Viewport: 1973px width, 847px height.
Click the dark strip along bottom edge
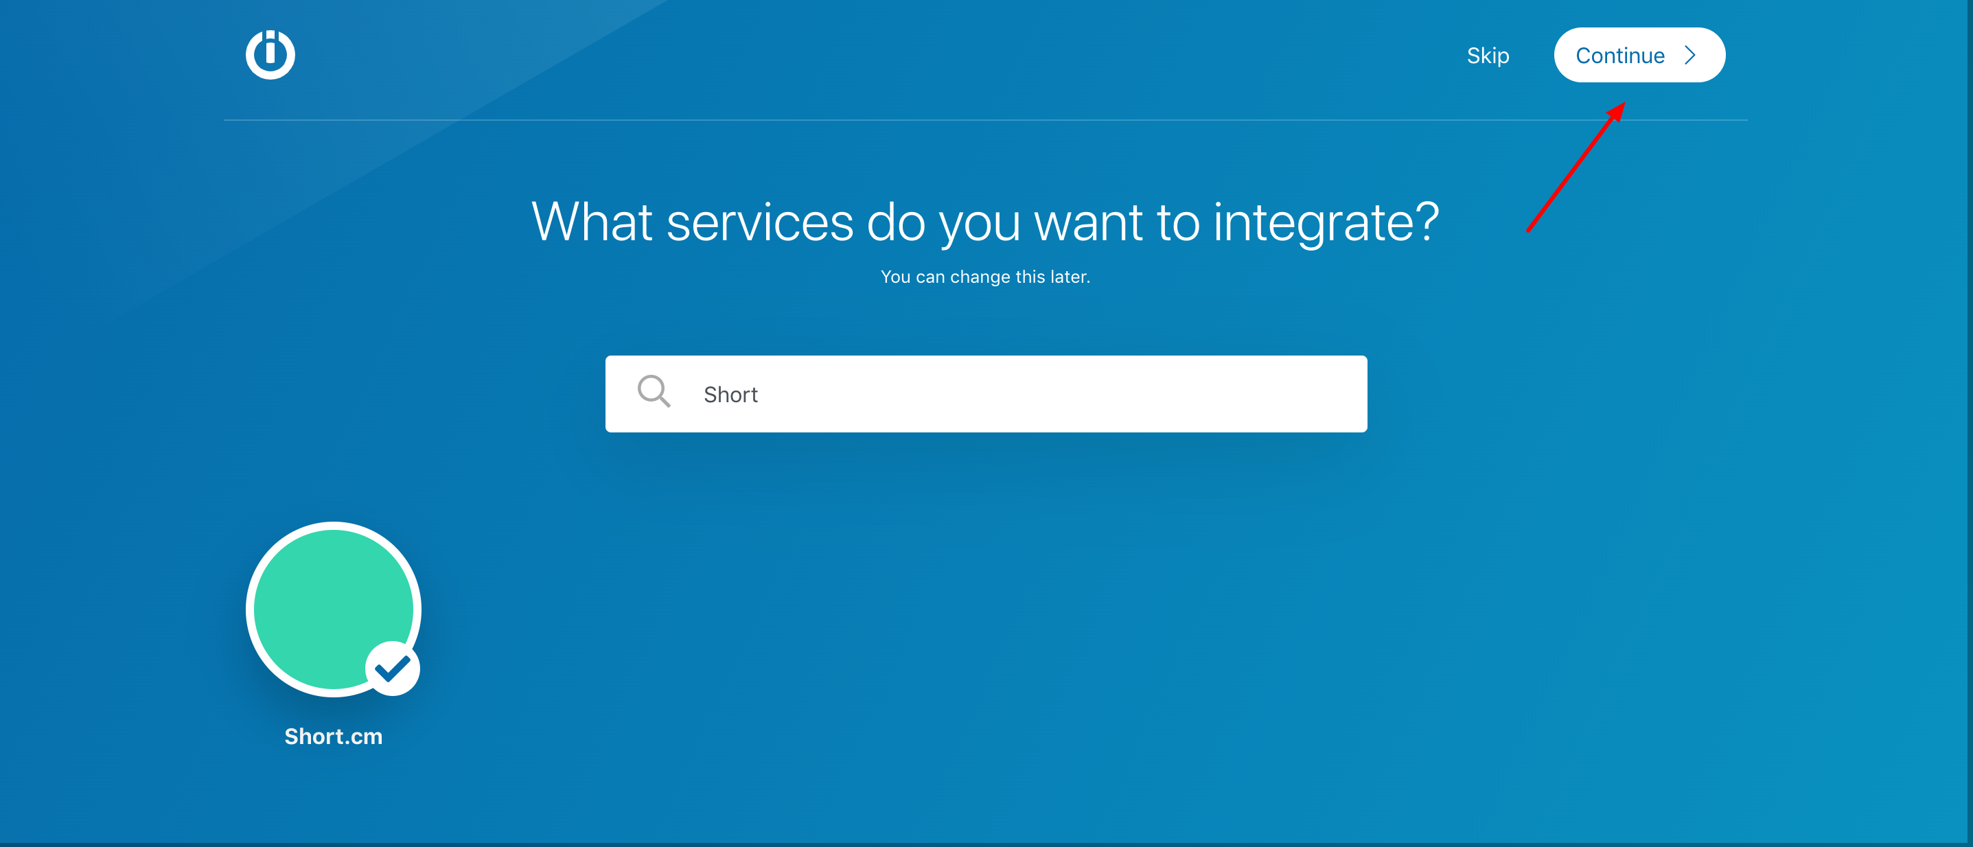(985, 844)
